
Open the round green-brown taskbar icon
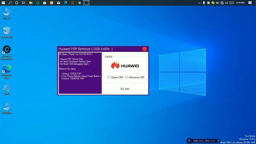pos(79,3)
